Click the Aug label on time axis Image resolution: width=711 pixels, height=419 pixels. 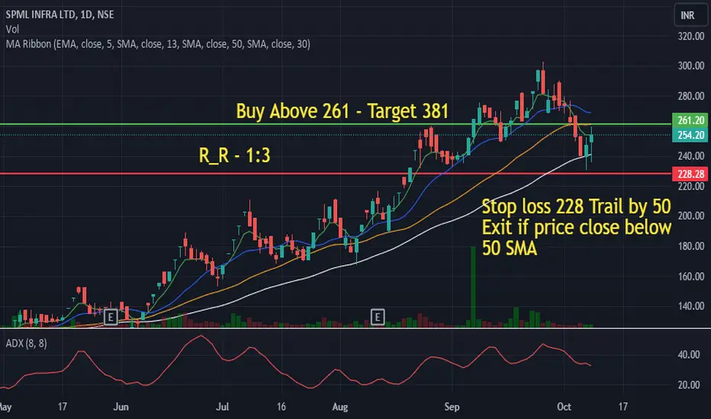tap(340, 407)
